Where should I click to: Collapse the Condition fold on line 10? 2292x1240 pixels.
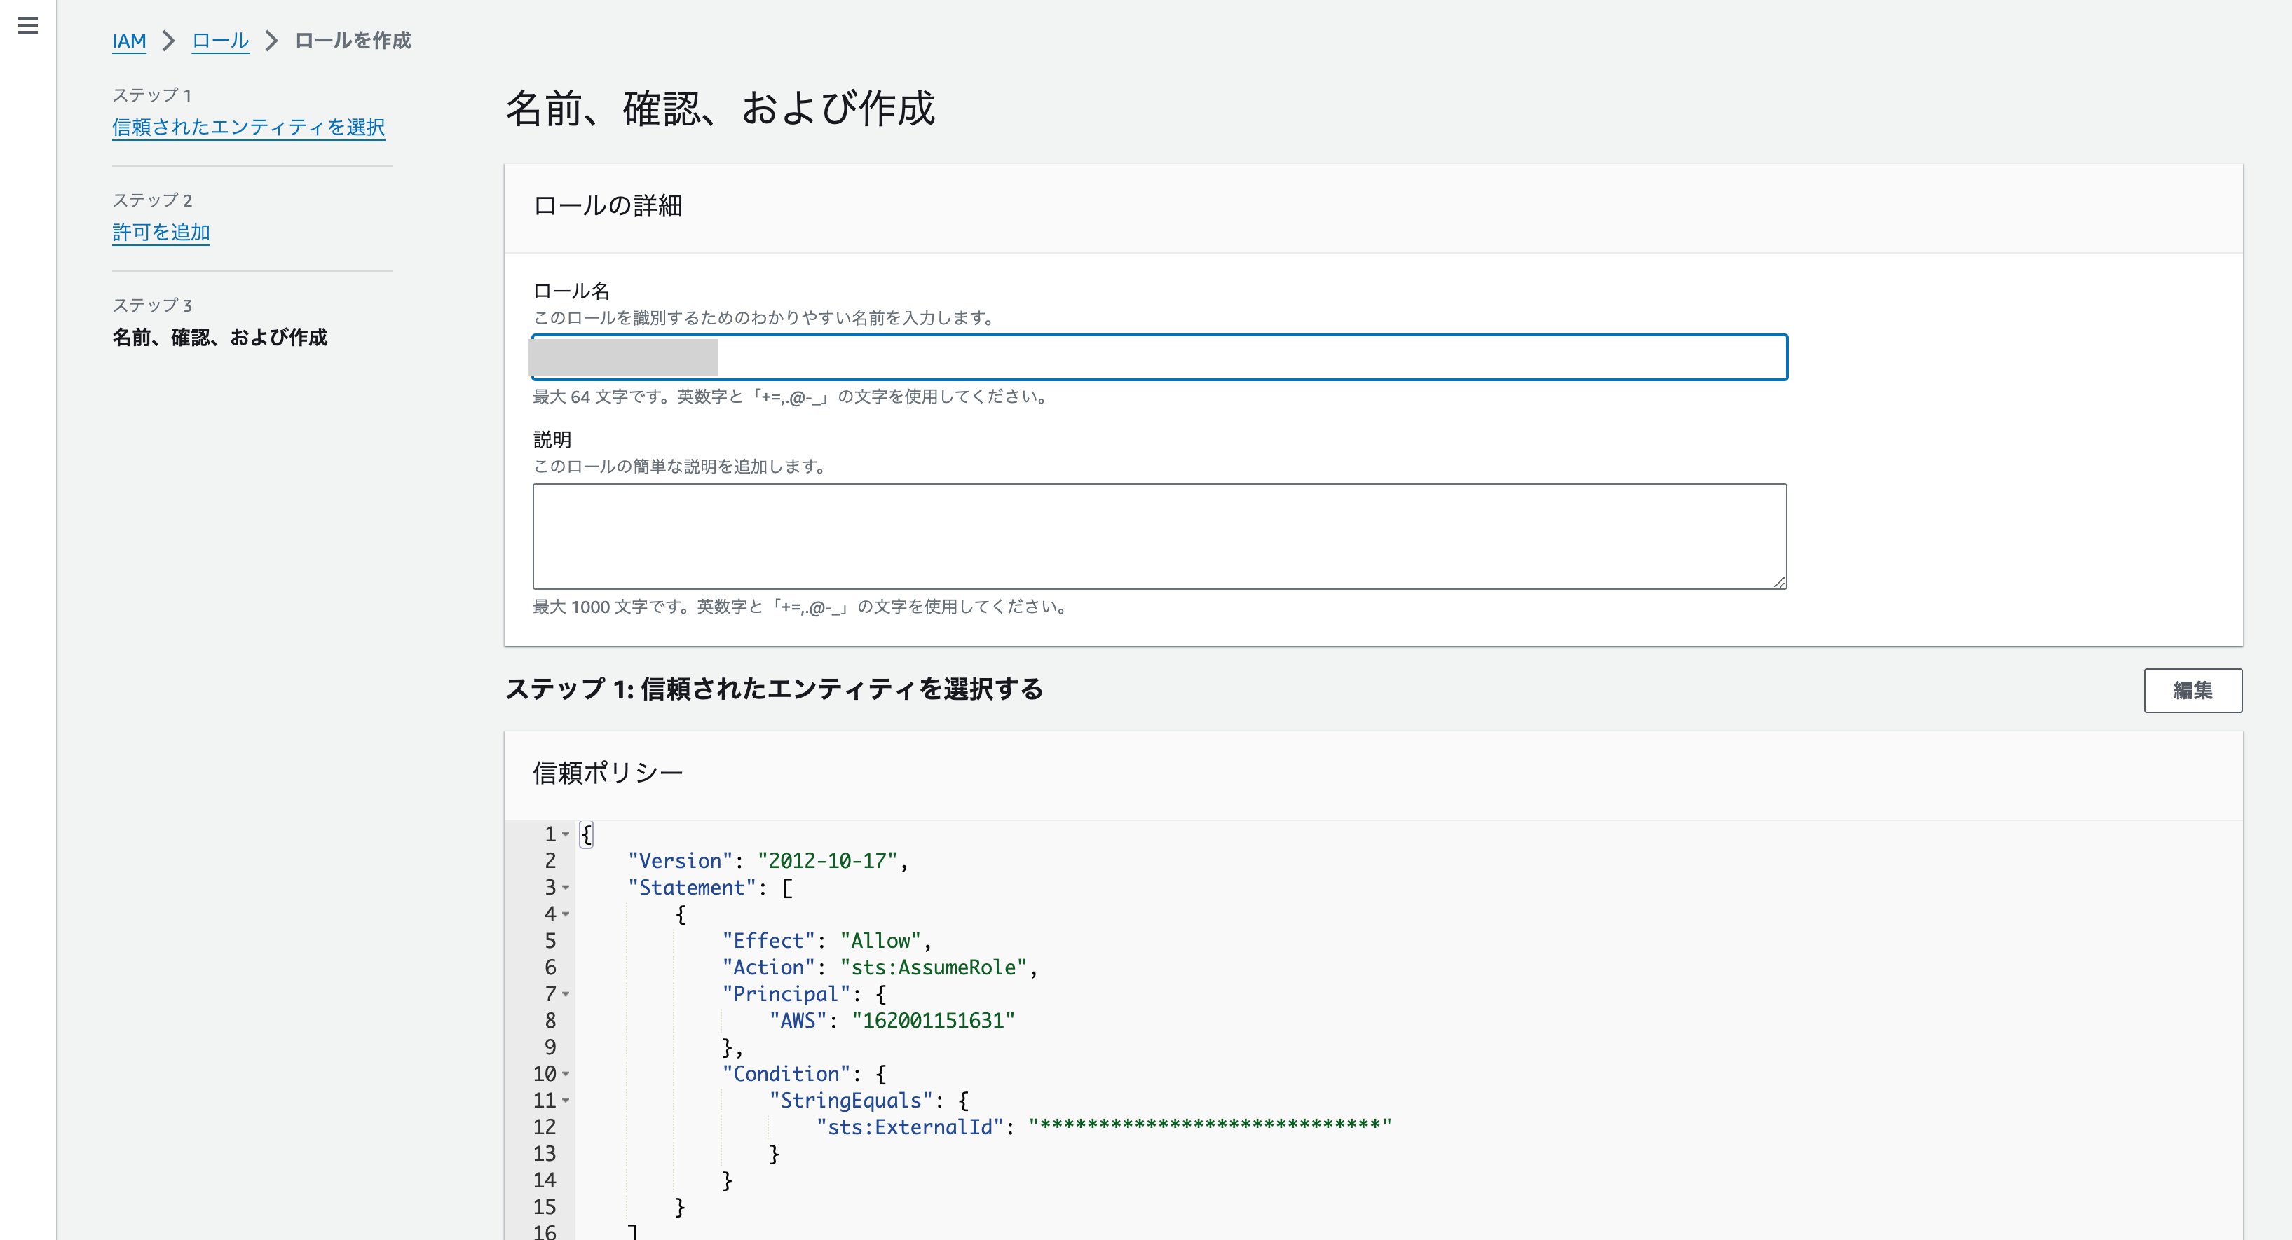pyautogui.click(x=566, y=1075)
